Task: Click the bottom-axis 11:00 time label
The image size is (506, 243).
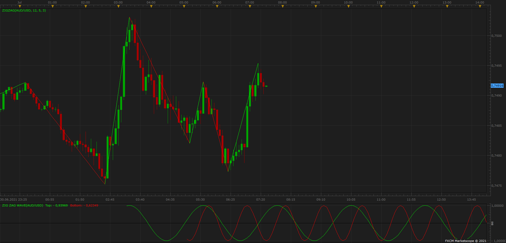Action: coord(381,200)
